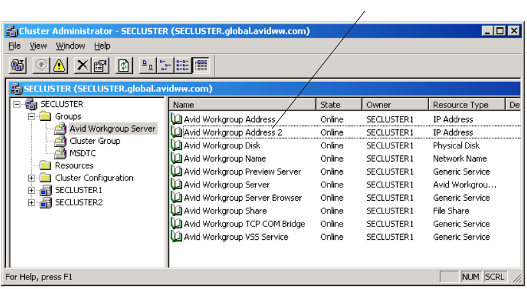Click the Avid Workgroup Preview Server icon
Viewport: 527px width, 289px height.
pyautogui.click(x=176, y=171)
